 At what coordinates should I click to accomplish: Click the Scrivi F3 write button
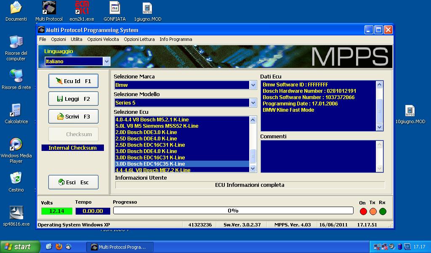73,116
